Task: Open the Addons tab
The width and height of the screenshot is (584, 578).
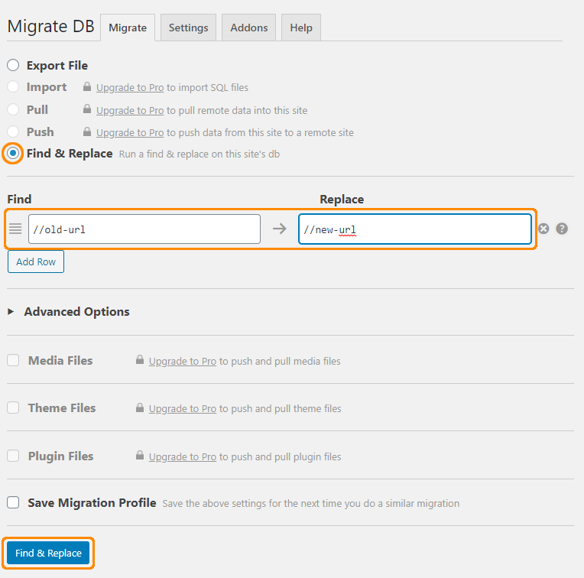Action: (248, 28)
